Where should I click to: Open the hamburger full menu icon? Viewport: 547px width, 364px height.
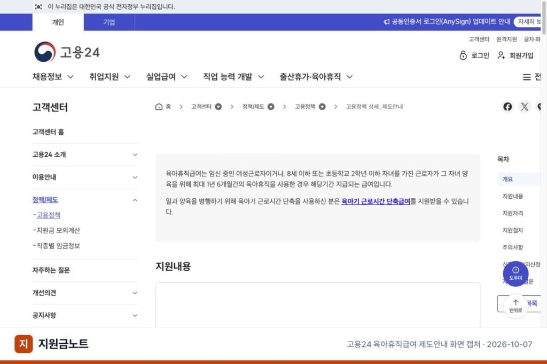click(x=527, y=77)
